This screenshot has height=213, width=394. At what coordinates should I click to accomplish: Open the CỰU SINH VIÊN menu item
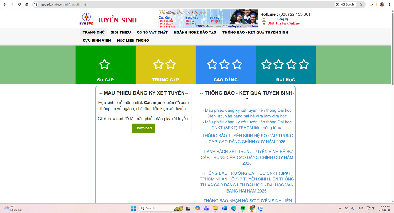[97, 40]
